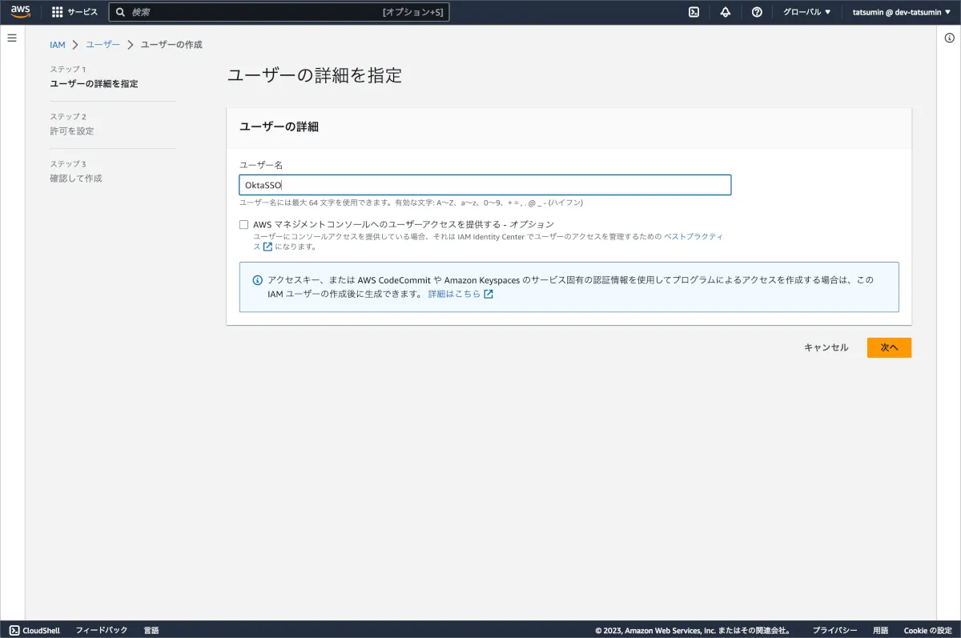961x638 pixels.
Task: Click the AWS logo home icon
Action: pyautogui.click(x=20, y=11)
